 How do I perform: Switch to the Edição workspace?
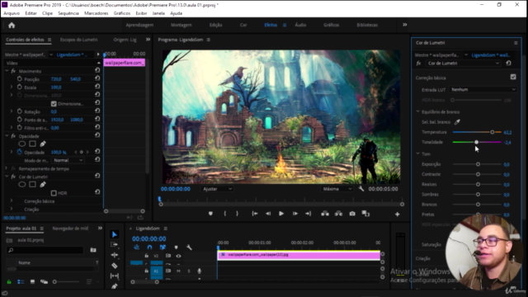215,25
